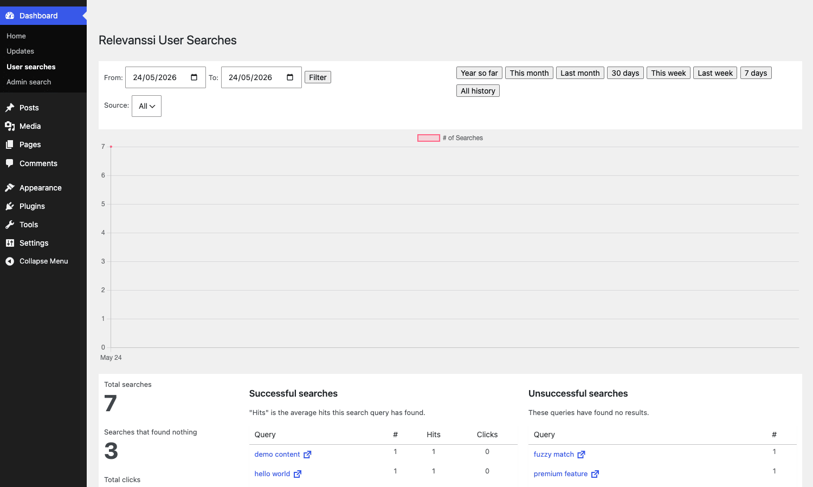Click the Posts pushpin icon
The height and width of the screenshot is (487, 813).
pos(10,108)
